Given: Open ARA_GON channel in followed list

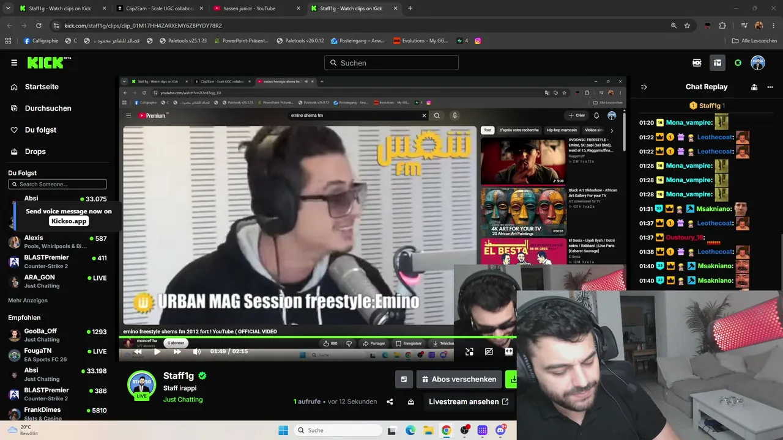Looking at the screenshot, I should pyautogui.click(x=58, y=281).
